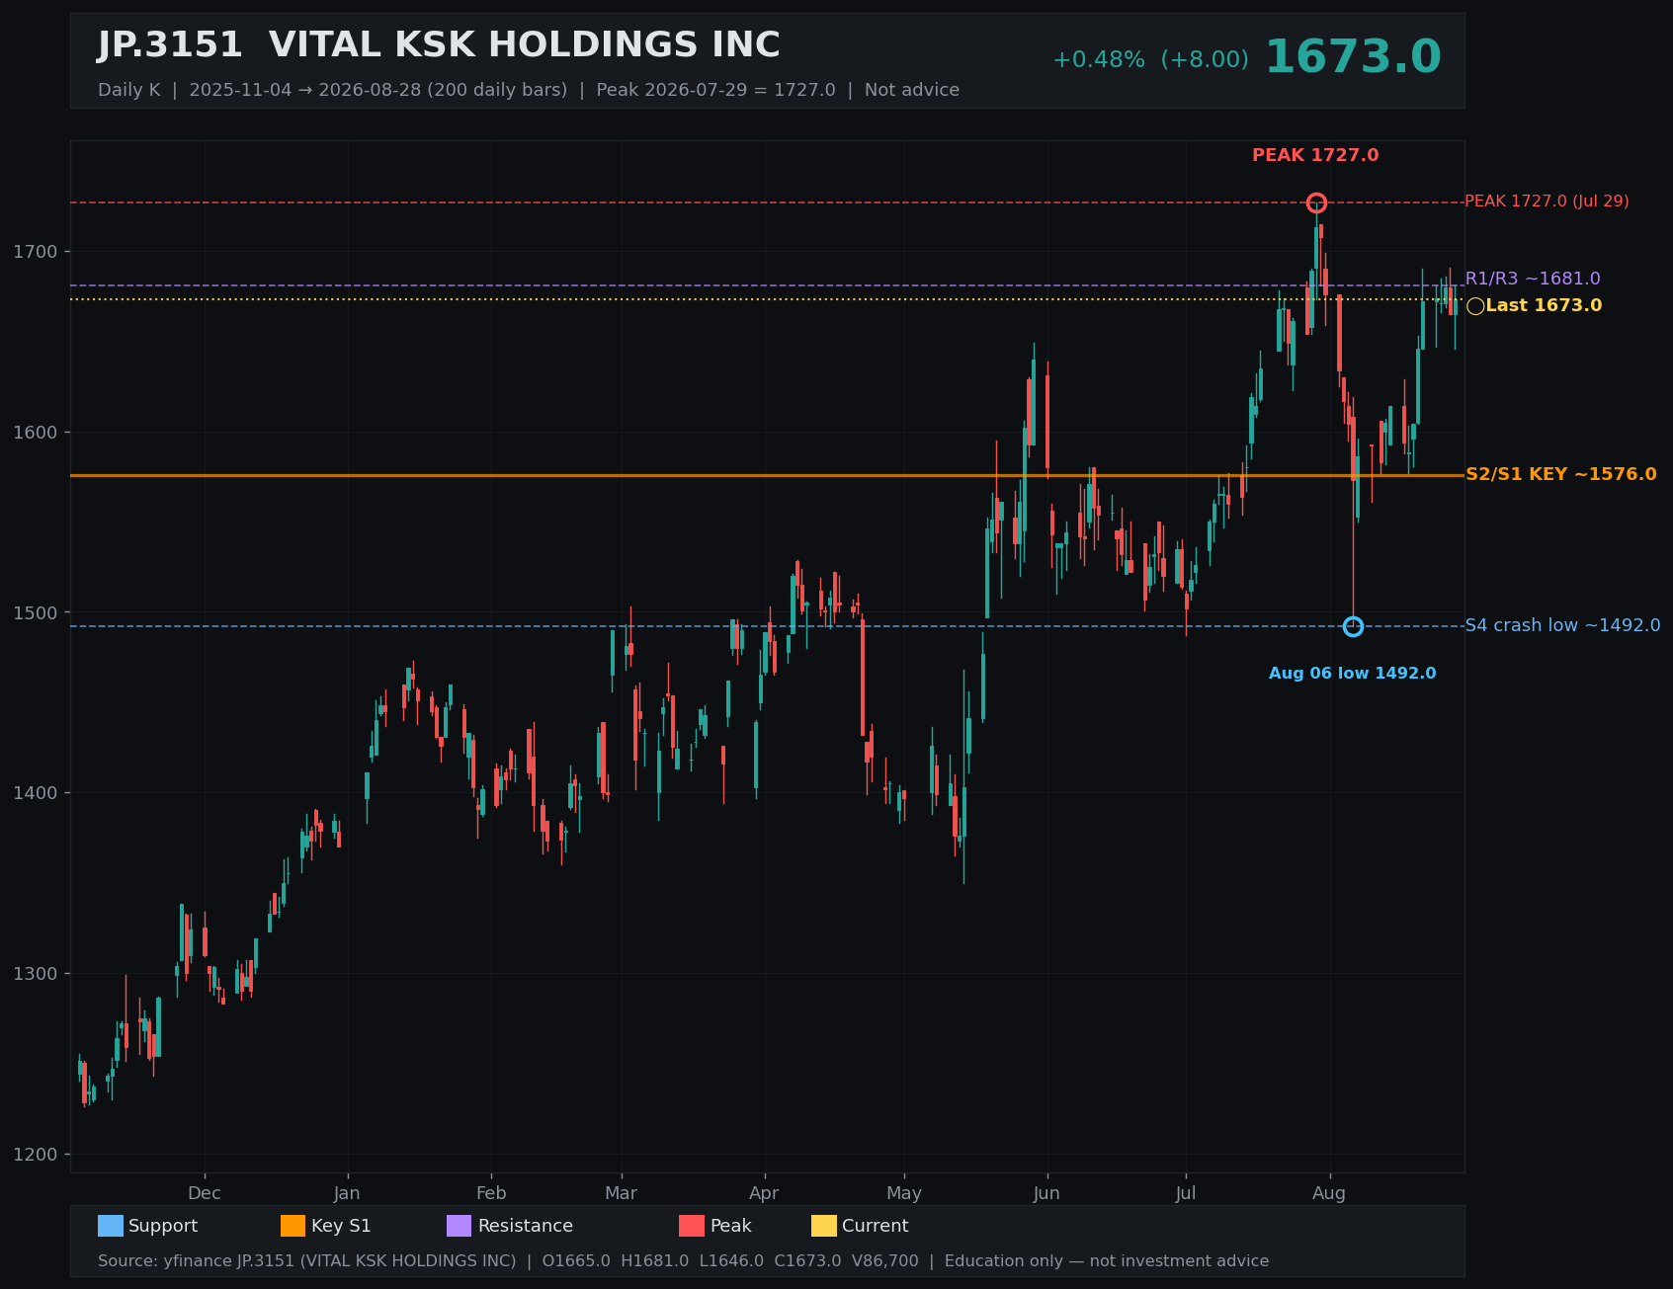
Task: Click the "Aug 06 low 1492.0" annotation
Action: [1353, 674]
